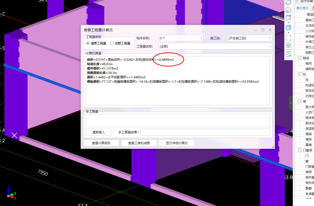Click the dashed-box cube local 3D icon
314x206 pixels.
pos(288,45)
